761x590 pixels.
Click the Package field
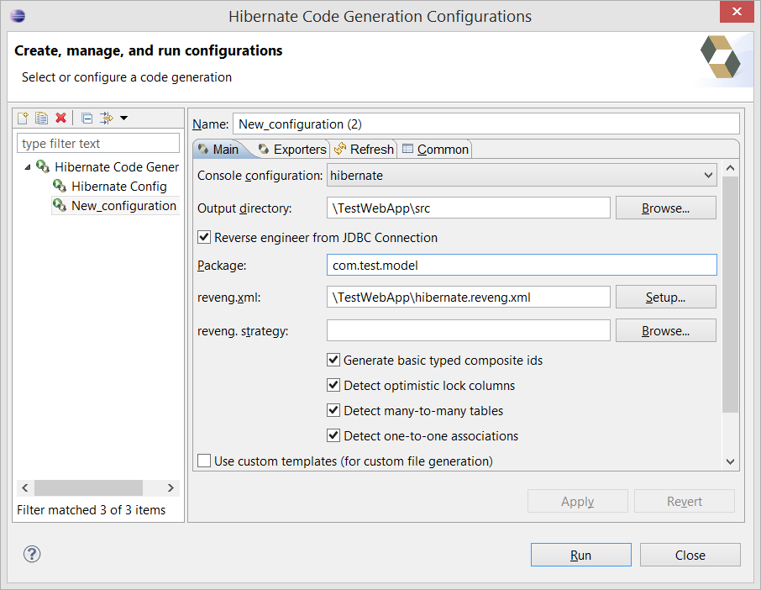pyautogui.click(x=522, y=265)
